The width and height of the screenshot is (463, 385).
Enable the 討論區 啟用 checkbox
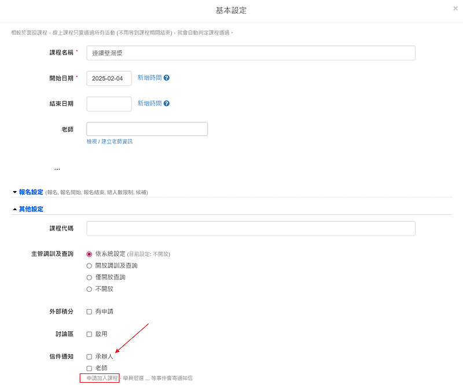tap(89, 334)
